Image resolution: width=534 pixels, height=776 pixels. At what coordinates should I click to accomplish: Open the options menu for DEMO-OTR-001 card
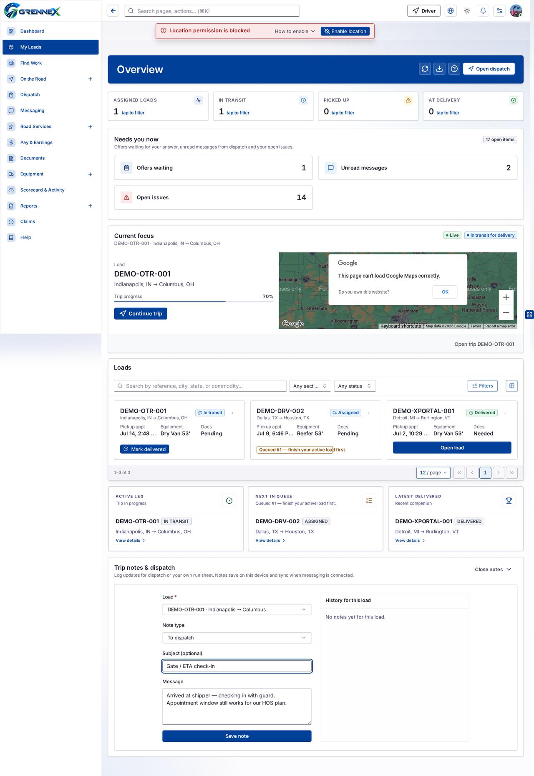click(232, 413)
